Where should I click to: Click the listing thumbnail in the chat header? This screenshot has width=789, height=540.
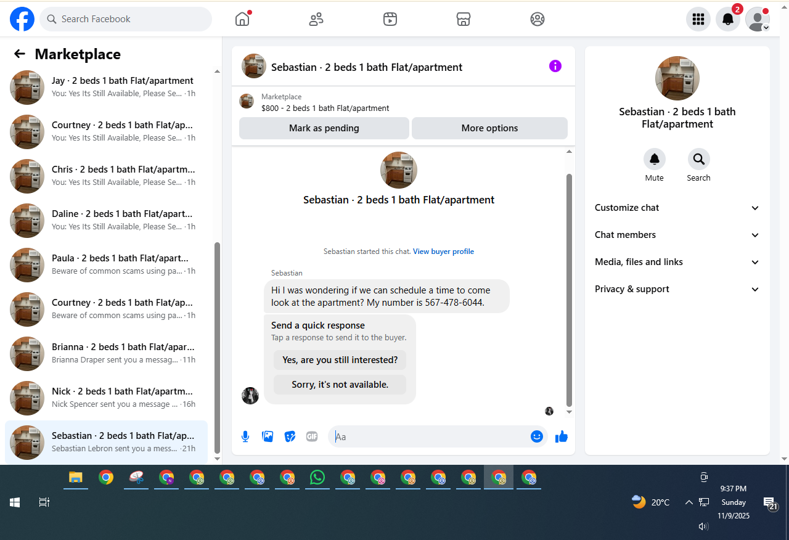click(254, 66)
